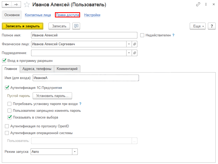Click the Имя (для входа) input field

click(86, 78)
